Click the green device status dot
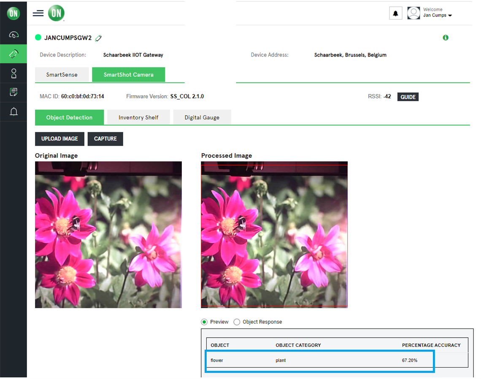Viewport: 481px width, 379px height. click(38, 38)
